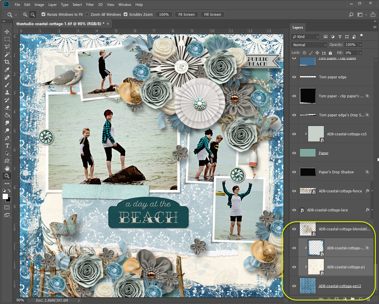Select the Hand tool
Screen dimensions: 379x304
point(7,168)
